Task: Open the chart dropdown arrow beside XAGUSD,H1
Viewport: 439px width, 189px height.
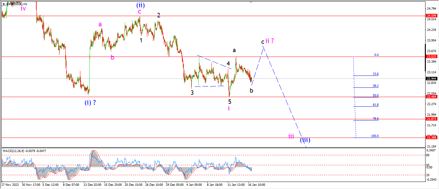Action: pos(4,4)
